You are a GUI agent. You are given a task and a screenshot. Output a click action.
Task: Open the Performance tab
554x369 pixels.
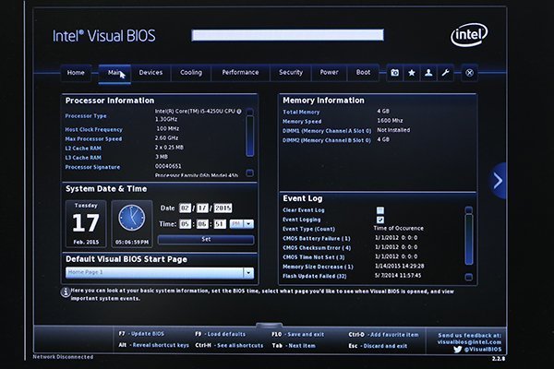tap(240, 73)
